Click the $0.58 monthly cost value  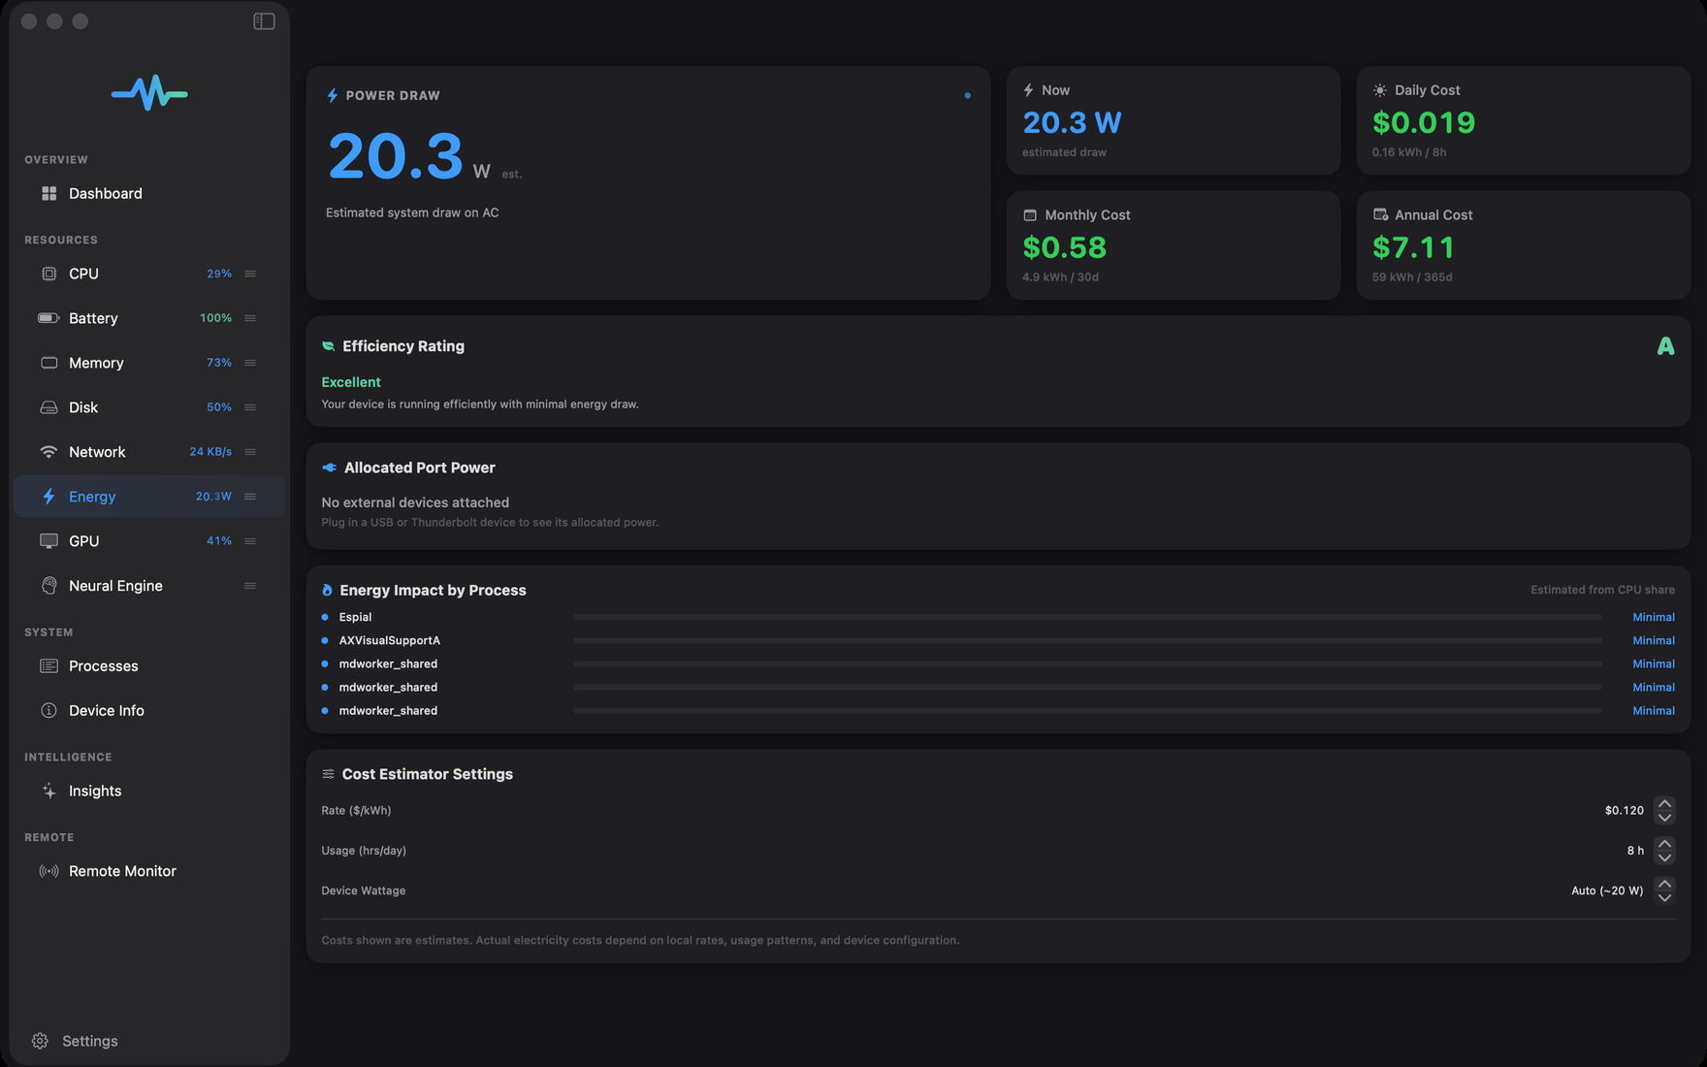click(x=1064, y=248)
